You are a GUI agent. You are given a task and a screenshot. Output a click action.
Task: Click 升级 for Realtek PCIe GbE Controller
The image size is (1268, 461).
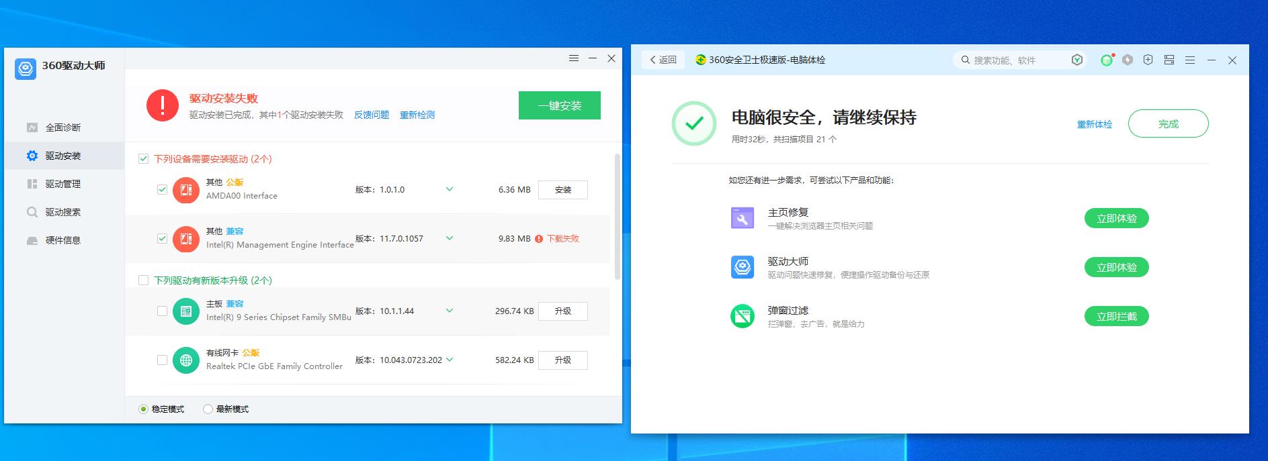[x=563, y=360]
